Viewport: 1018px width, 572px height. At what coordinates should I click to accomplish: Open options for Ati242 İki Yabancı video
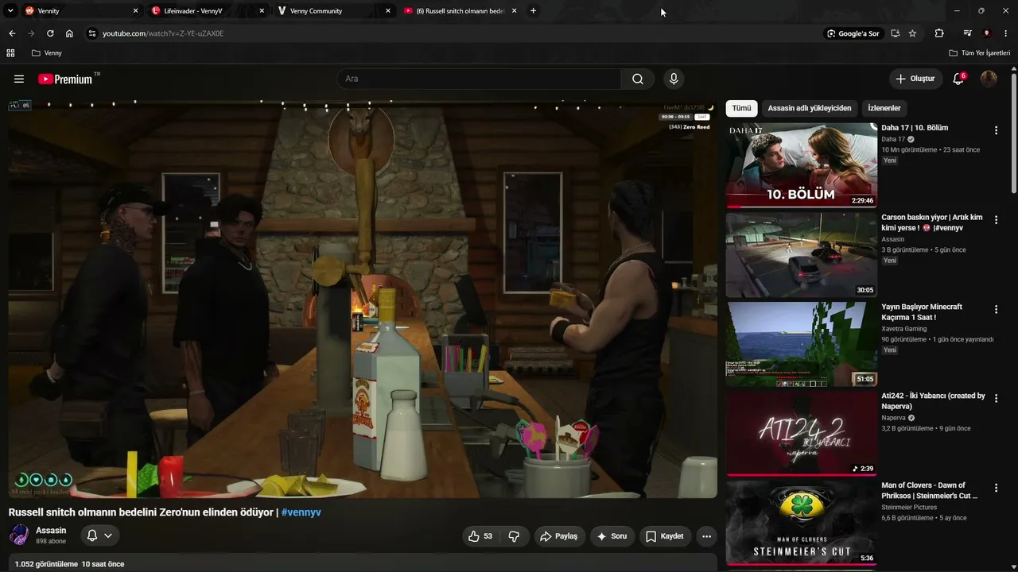pyautogui.click(x=996, y=399)
